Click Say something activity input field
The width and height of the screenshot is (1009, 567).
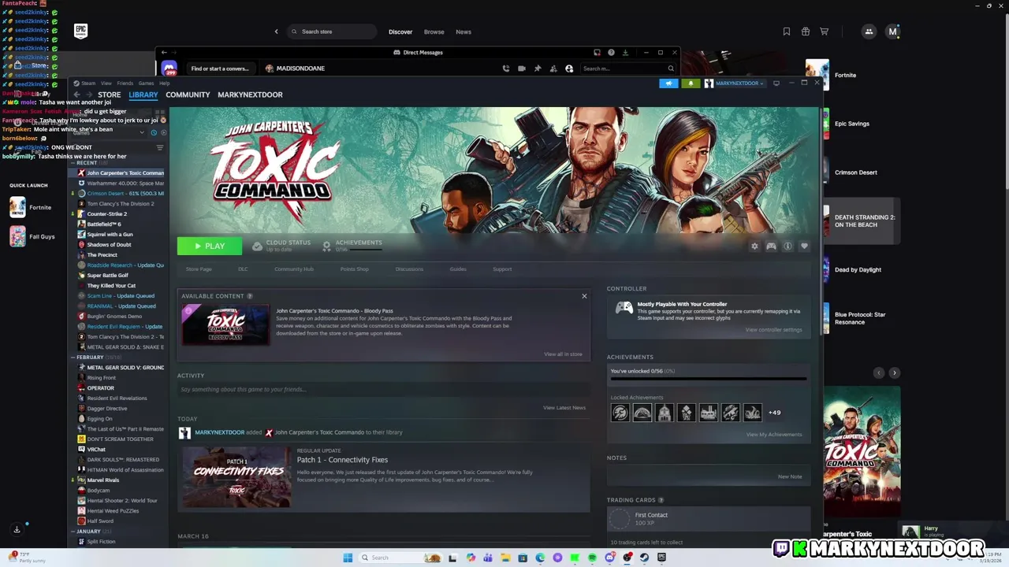pyautogui.click(x=383, y=389)
